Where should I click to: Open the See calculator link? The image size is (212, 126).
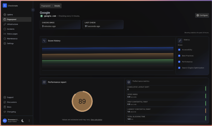pos(96,120)
